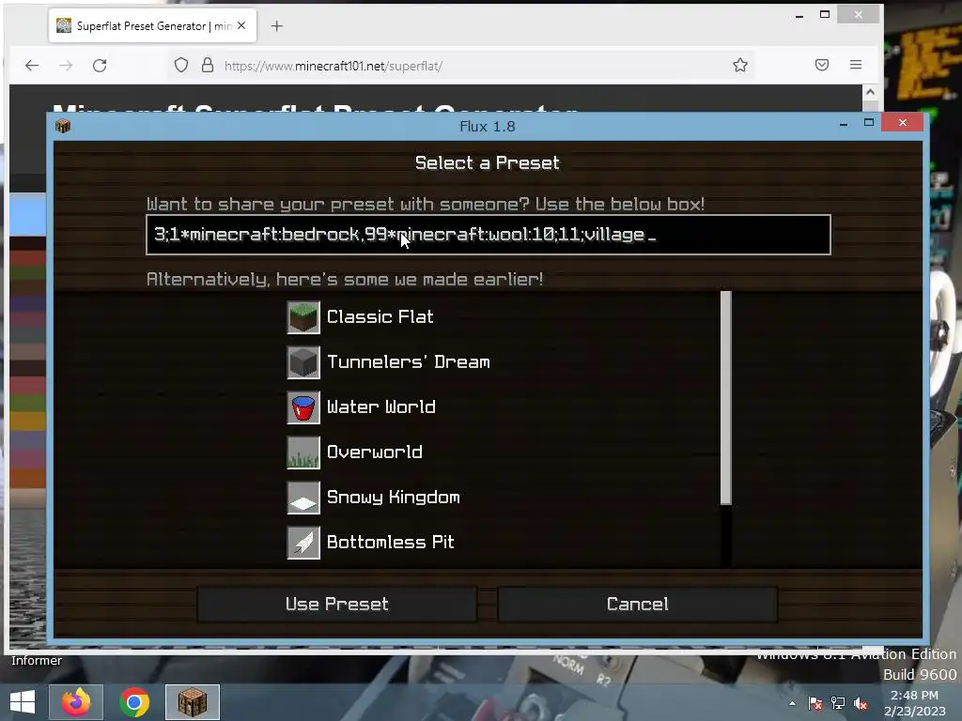
Task: Click the Use Preset button
Action: click(337, 605)
